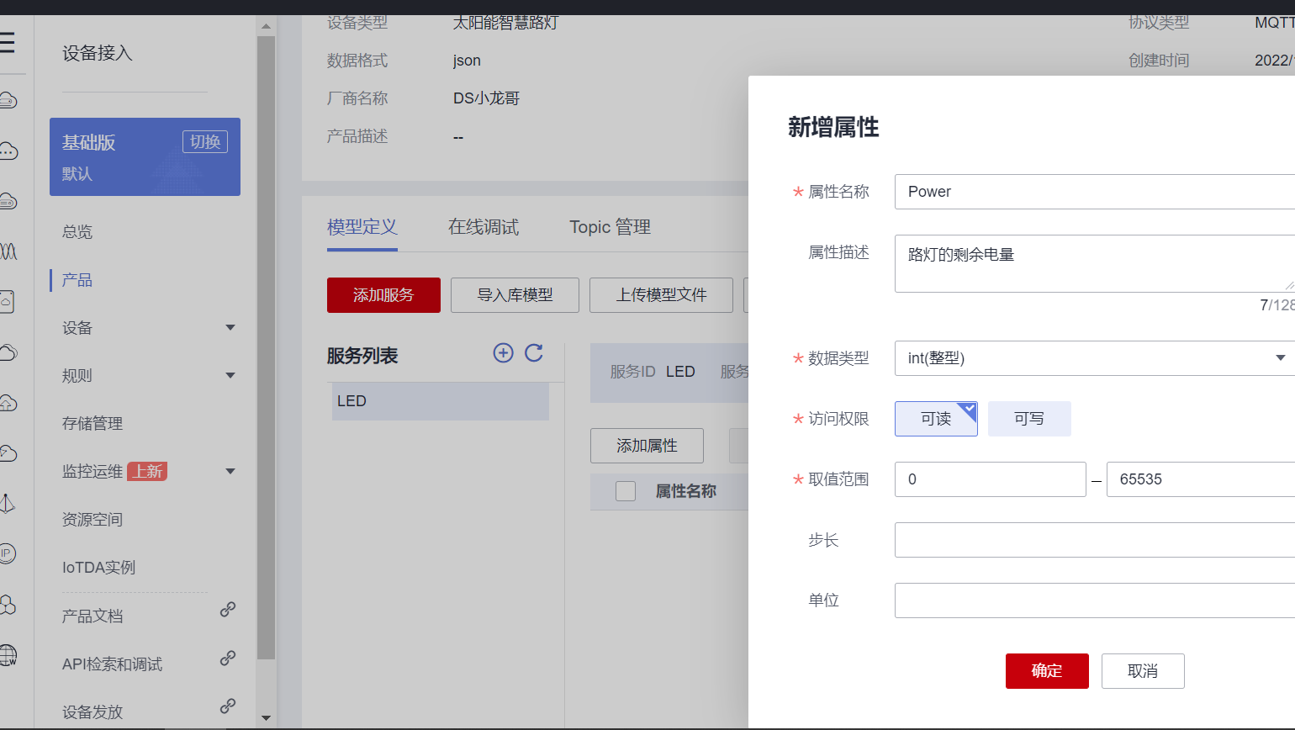The width and height of the screenshot is (1295, 730).
Task: Click the link icon next to 设备发放
Action: tap(227, 706)
